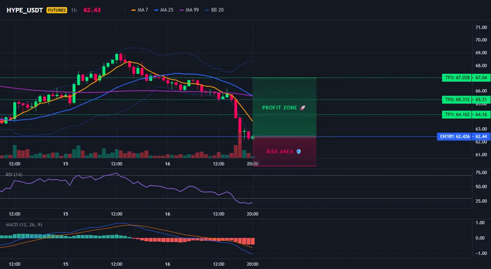Click the 61.00 price axis value

tap(481, 155)
